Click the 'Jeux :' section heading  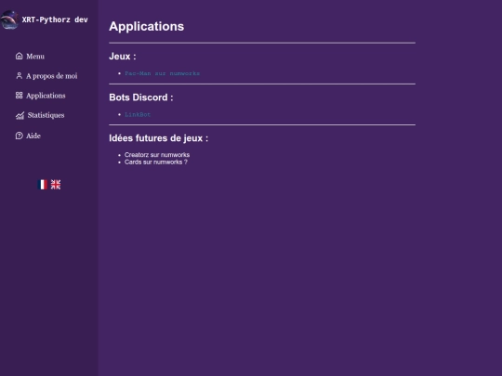(x=123, y=57)
